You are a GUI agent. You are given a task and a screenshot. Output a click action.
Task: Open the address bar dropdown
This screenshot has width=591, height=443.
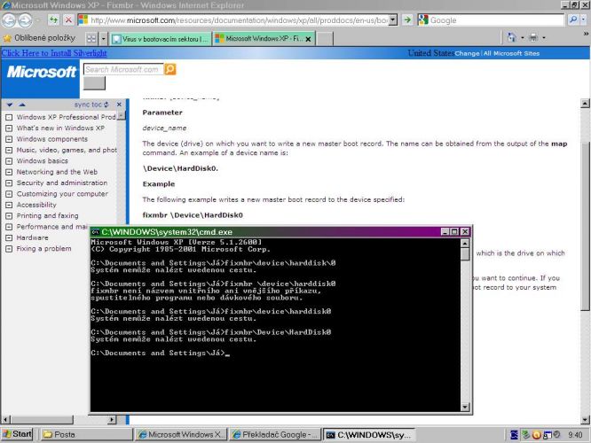[393, 20]
